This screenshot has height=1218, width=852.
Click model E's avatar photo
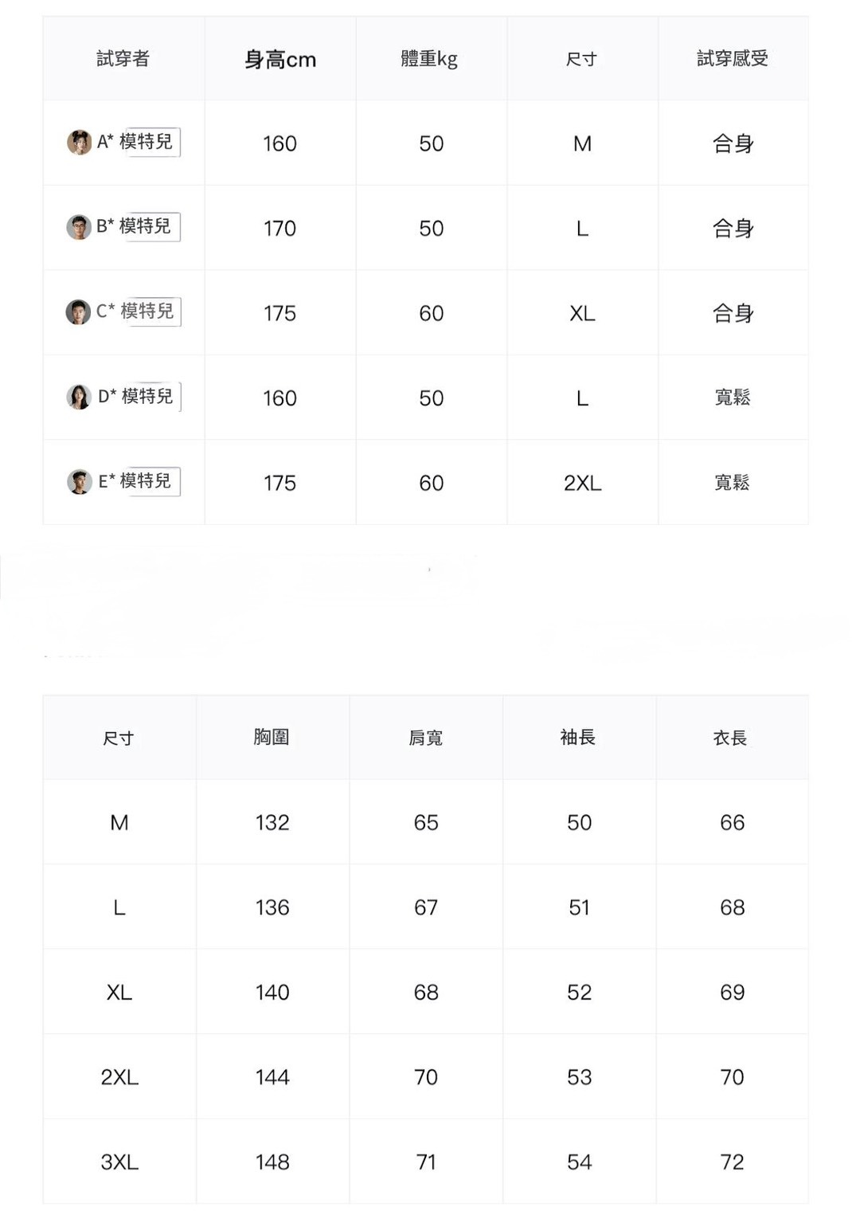coord(79,482)
